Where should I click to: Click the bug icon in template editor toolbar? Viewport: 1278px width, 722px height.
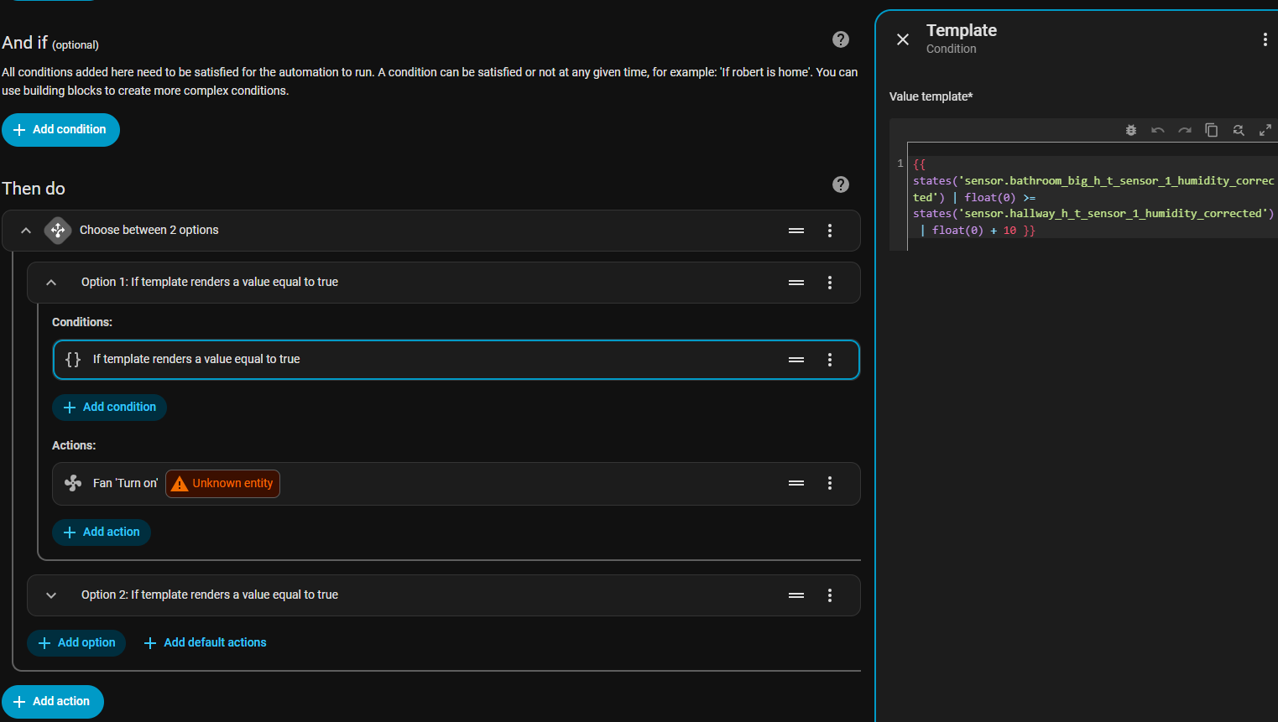[x=1130, y=130]
